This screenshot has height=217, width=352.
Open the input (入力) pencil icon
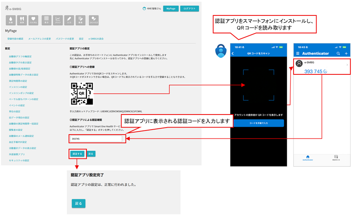click(69, 20)
